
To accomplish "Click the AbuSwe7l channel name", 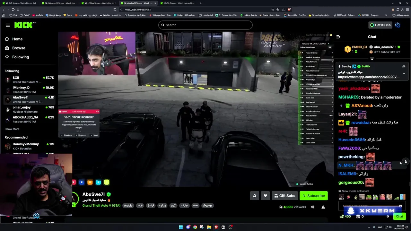I will pyautogui.click(x=93, y=194).
